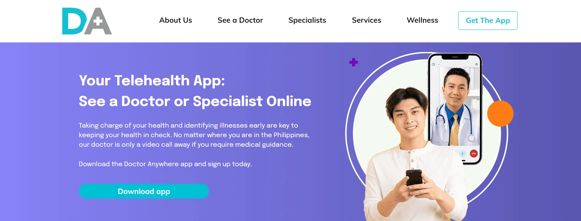Open the About Us menu item

pos(176,20)
